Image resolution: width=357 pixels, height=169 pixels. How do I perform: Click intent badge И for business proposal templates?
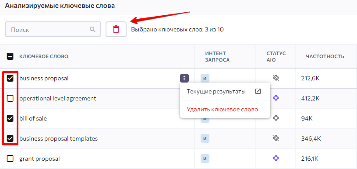click(205, 138)
